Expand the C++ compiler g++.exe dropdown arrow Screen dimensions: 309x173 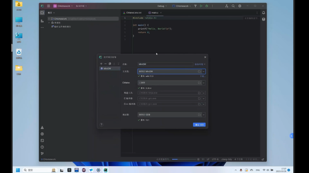(204, 104)
